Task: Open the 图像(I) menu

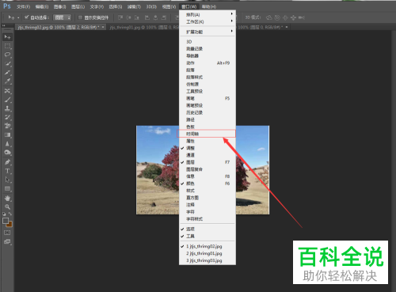Action: click(59, 6)
